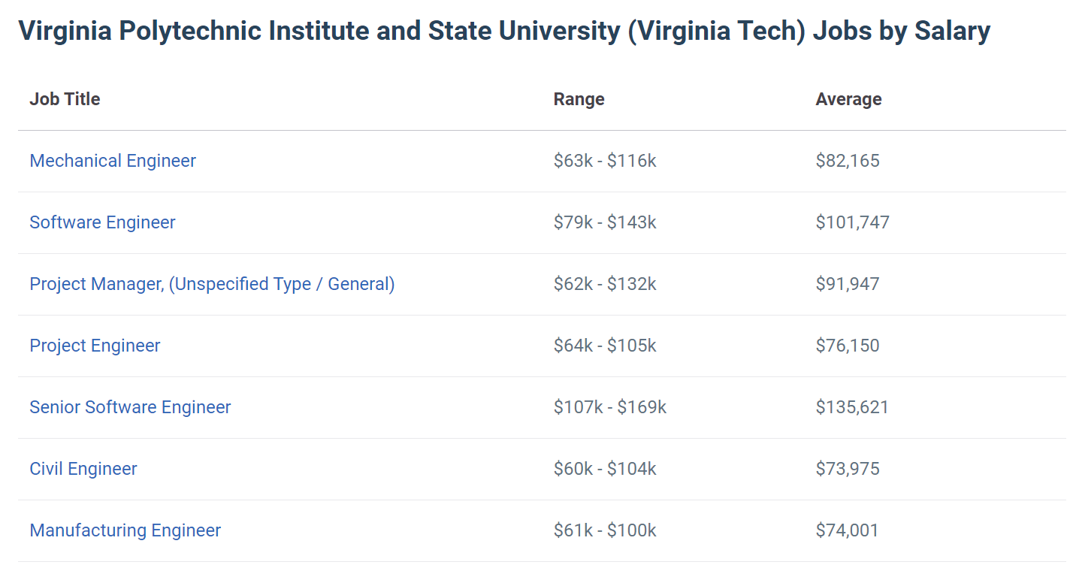Click the Virginia Tech Jobs by Salary heading
The height and width of the screenshot is (586, 1076).
pos(503,32)
